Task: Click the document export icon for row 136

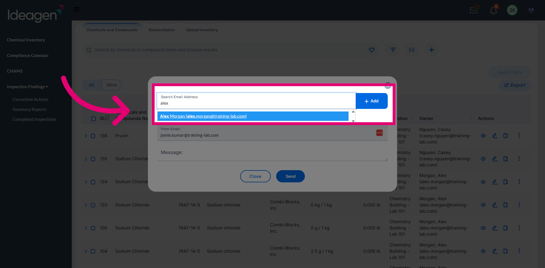Action: click(506, 136)
